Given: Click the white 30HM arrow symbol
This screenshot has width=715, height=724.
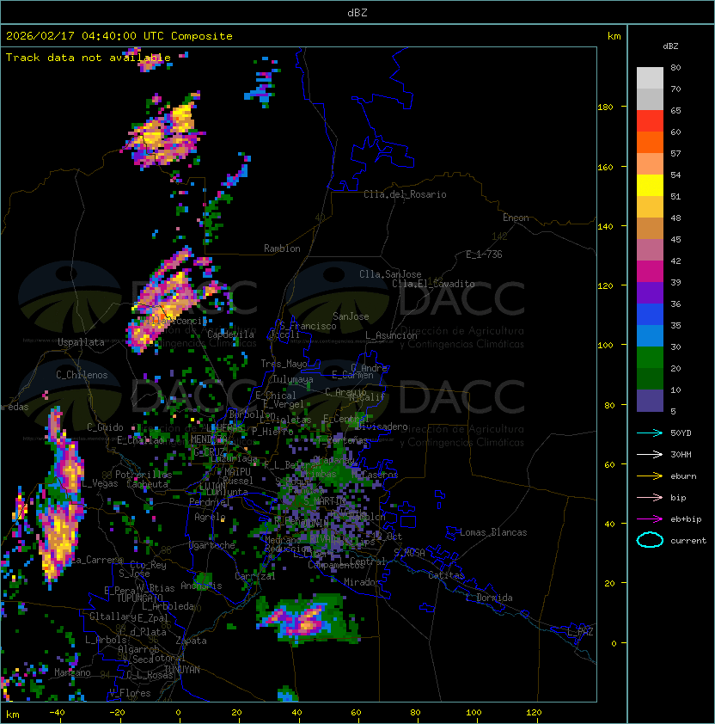Looking at the screenshot, I should pyautogui.click(x=650, y=454).
